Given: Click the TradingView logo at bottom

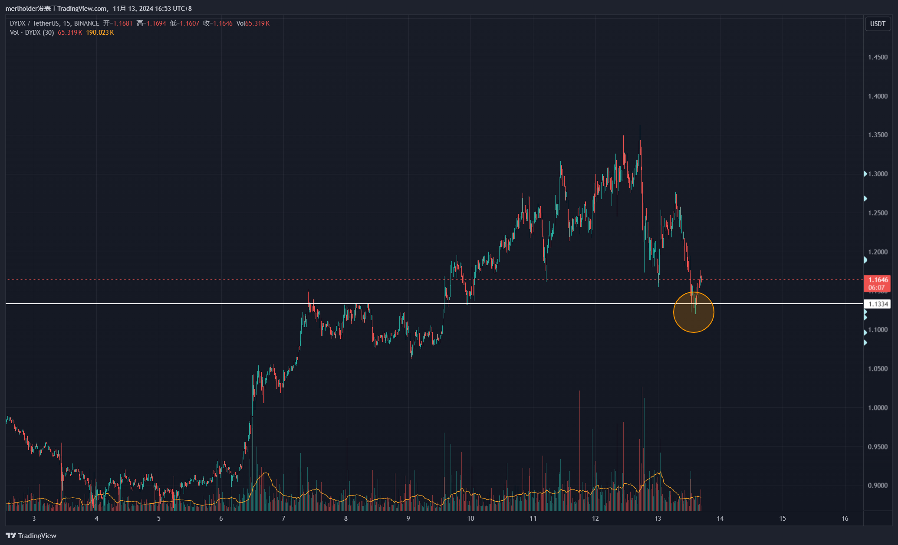Looking at the screenshot, I should (31, 535).
